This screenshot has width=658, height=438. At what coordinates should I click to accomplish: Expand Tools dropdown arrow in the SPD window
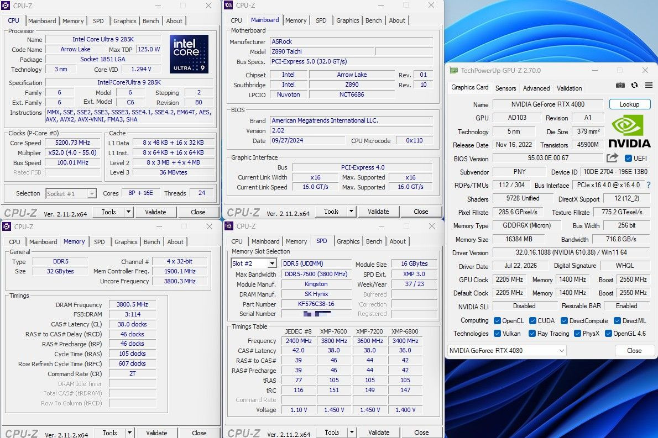point(352,432)
